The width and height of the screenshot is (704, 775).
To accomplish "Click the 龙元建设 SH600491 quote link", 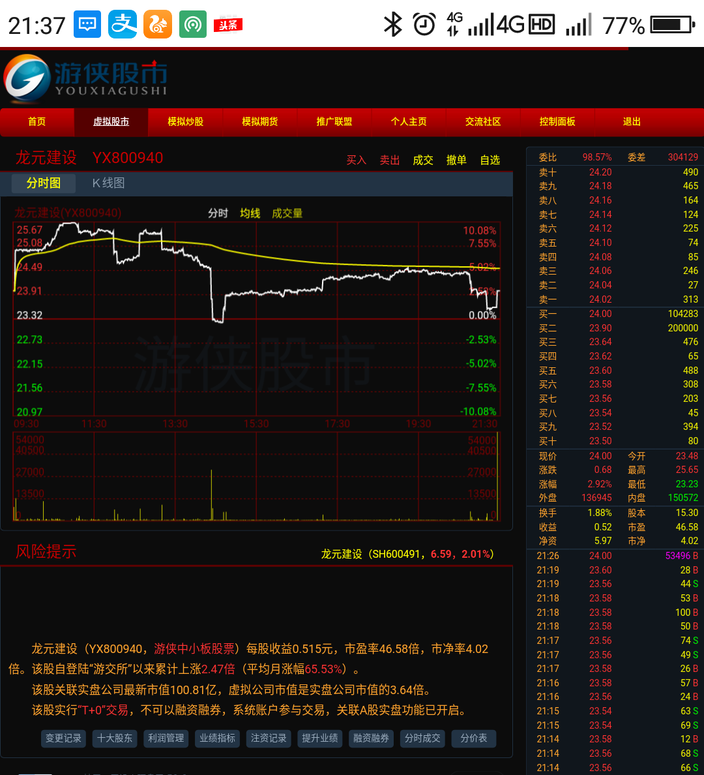I will pyautogui.click(x=407, y=554).
